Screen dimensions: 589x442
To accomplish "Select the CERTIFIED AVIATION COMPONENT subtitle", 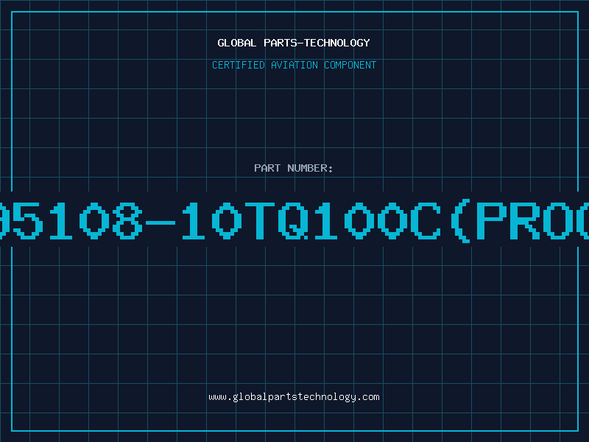I will (x=294, y=65).
